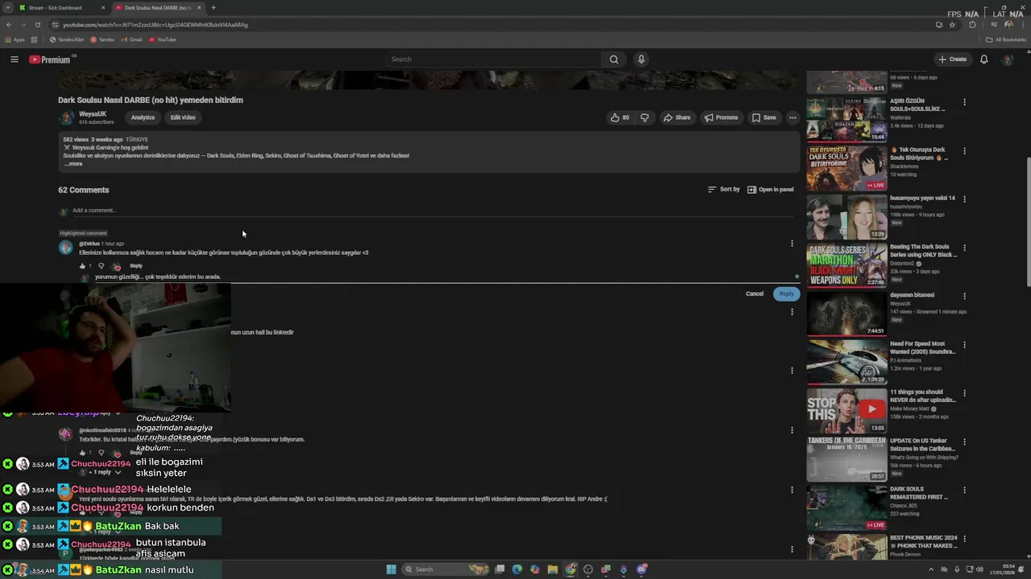1031x579 pixels.
Task: Open the options menu for @Evirius comment
Action: 792,244
